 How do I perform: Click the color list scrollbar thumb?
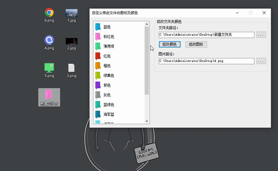pos(147,61)
